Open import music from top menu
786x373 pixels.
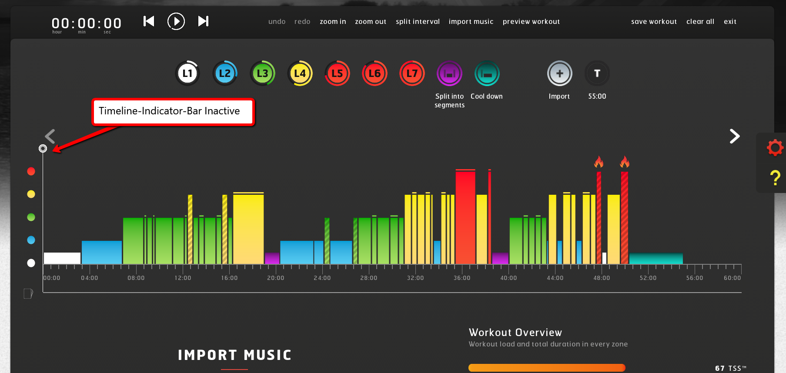471,22
